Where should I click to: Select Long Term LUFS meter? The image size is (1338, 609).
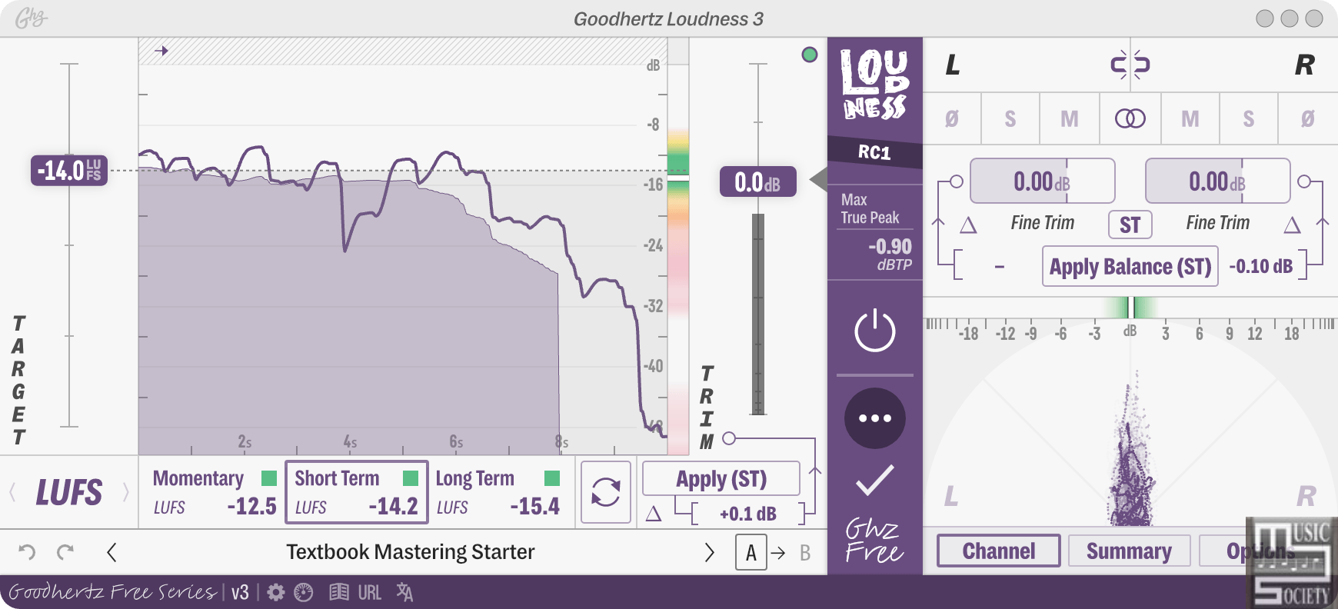click(498, 492)
